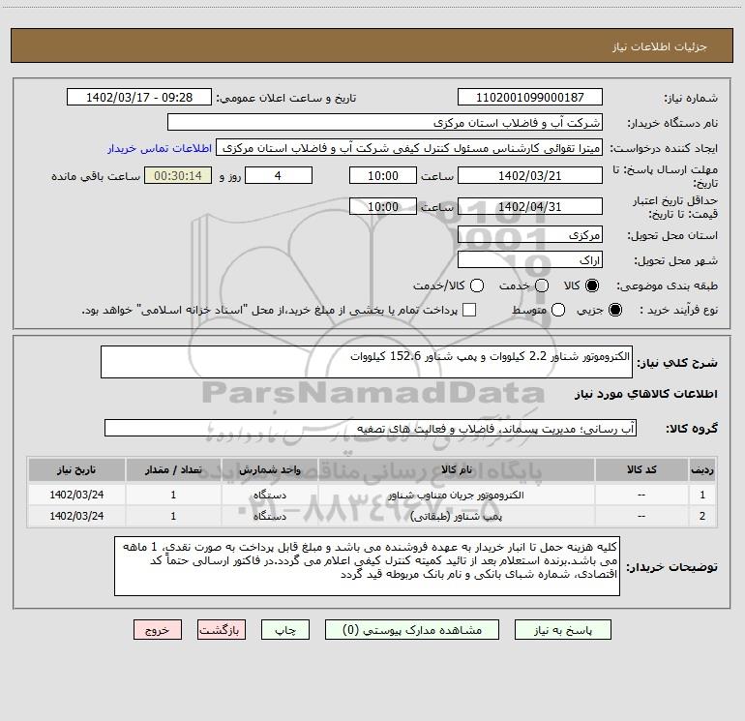Click the request creator field میترا تقوائی

(x=409, y=147)
